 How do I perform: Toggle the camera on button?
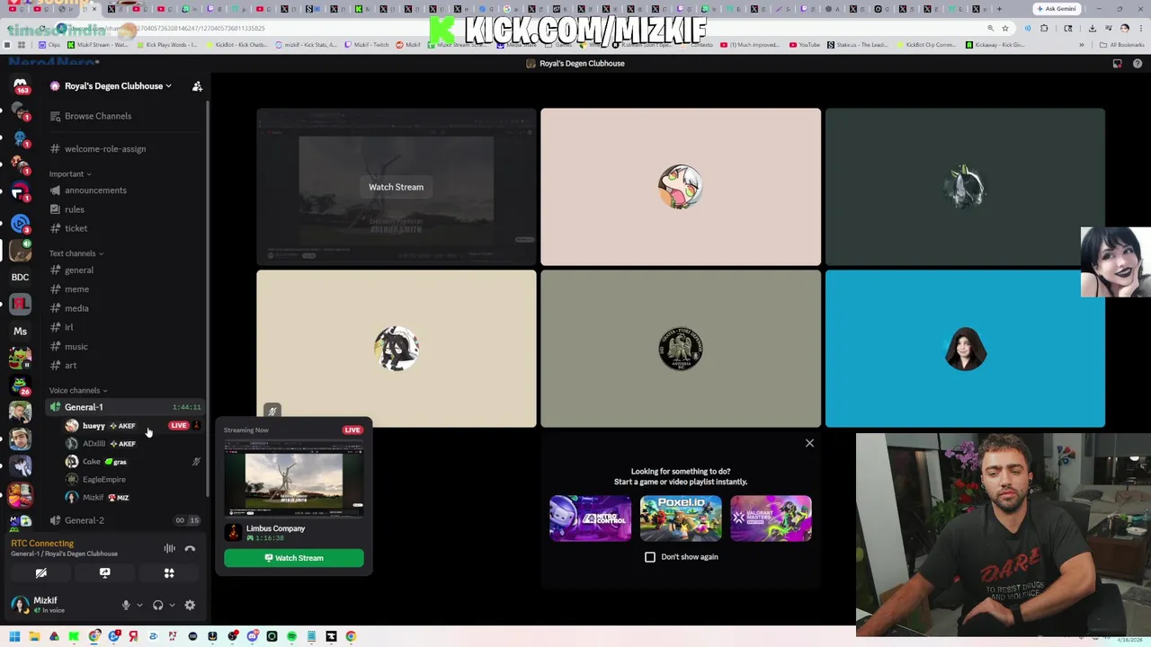(x=41, y=573)
